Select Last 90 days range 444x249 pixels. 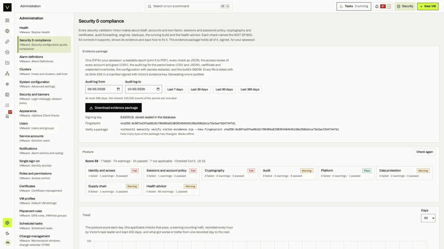coord(224,90)
